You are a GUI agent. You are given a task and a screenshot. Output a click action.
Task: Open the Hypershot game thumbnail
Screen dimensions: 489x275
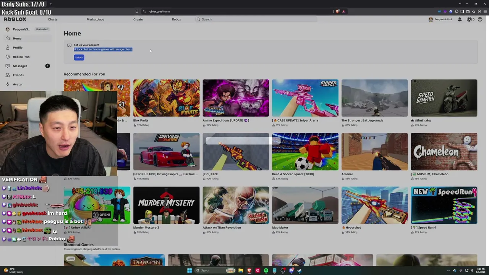coord(374,205)
